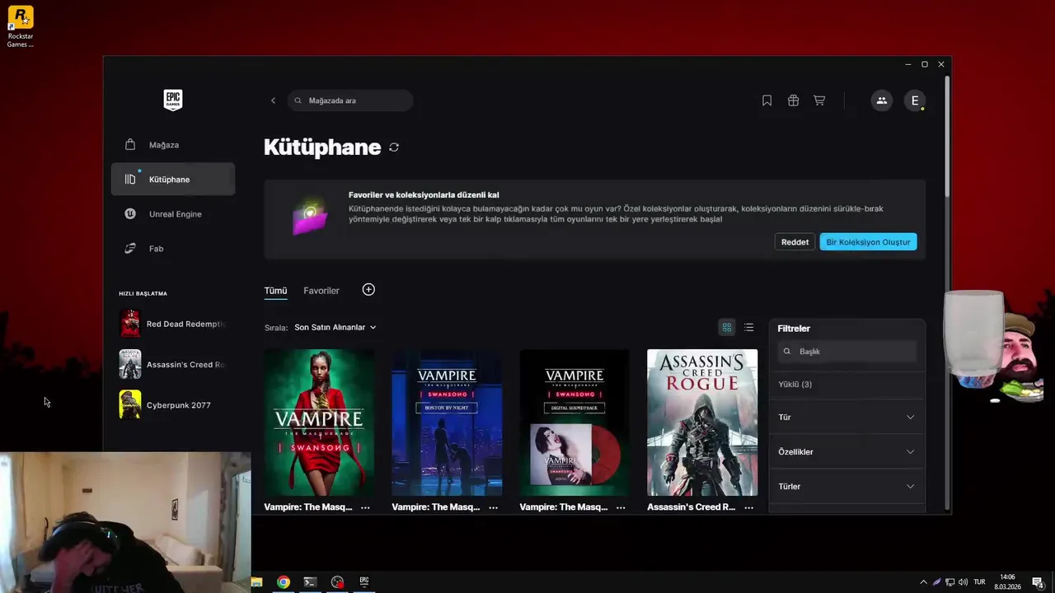This screenshot has width=1055, height=593.
Task: Open File Explorer in taskbar
Action: pyautogui.click(x=256, y=582)
